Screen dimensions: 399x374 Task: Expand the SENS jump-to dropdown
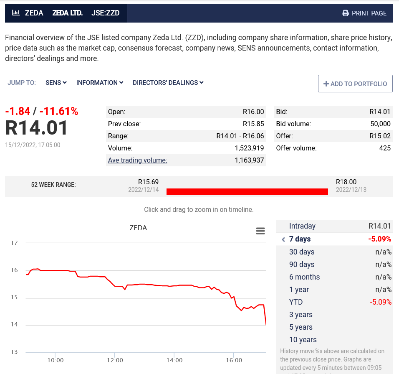pyautogui.click(x=56, y=83)
